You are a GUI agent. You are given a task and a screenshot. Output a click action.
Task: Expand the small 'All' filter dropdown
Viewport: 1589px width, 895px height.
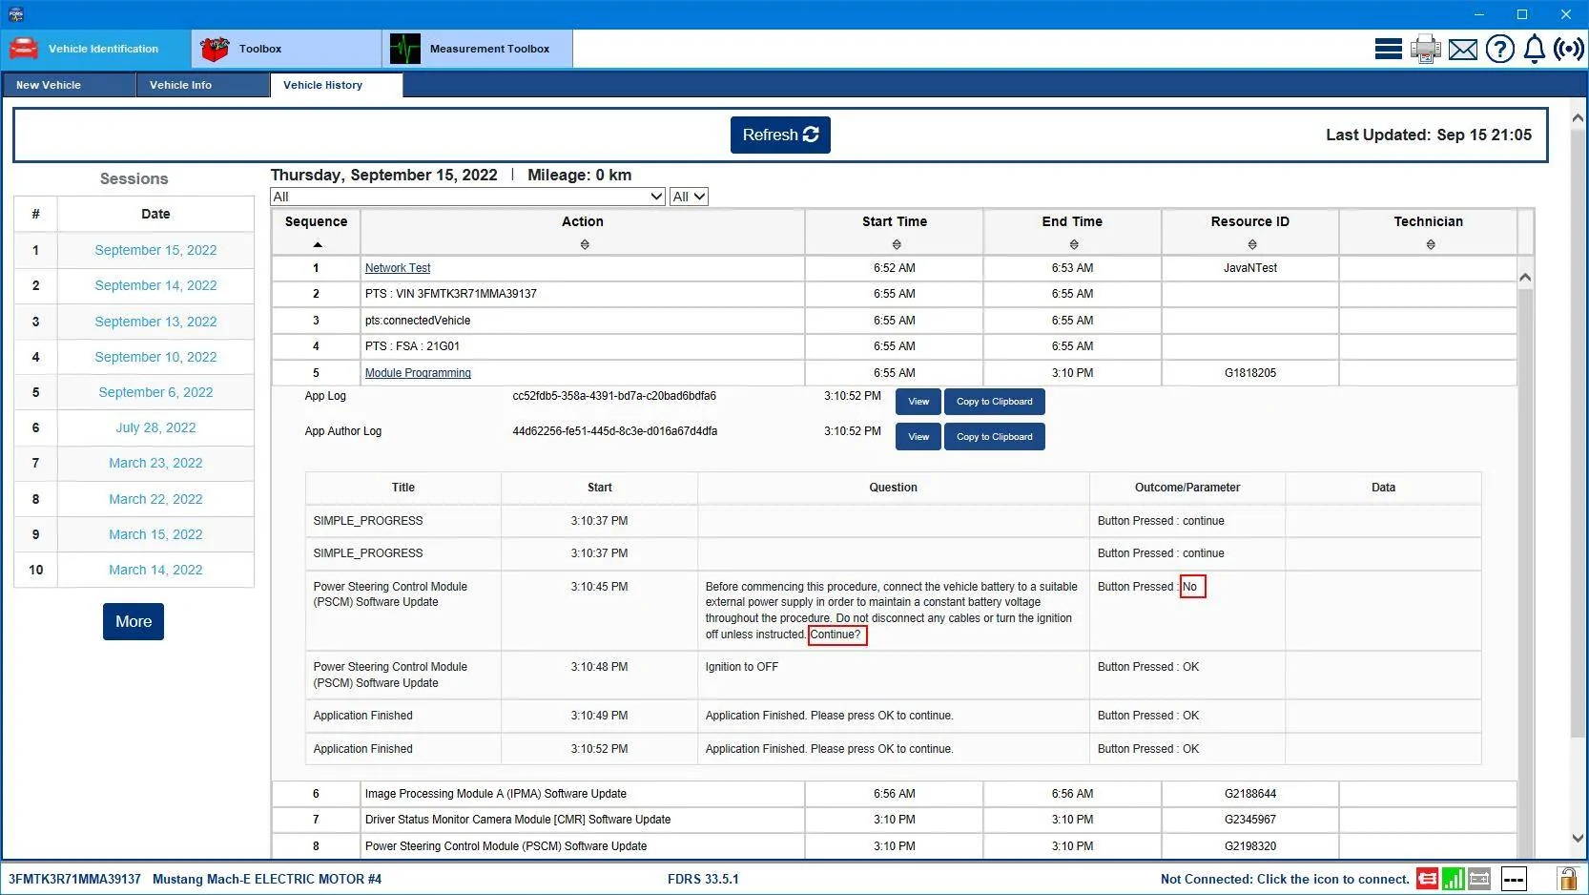(x=689, y=197)
